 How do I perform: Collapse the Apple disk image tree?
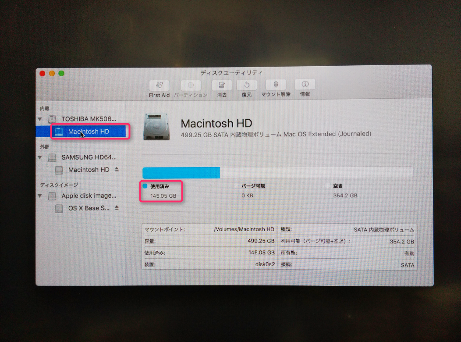pyautogui.click(x=40, y=196)
